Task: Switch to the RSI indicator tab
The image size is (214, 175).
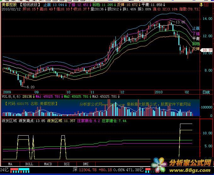Action: 67,164
